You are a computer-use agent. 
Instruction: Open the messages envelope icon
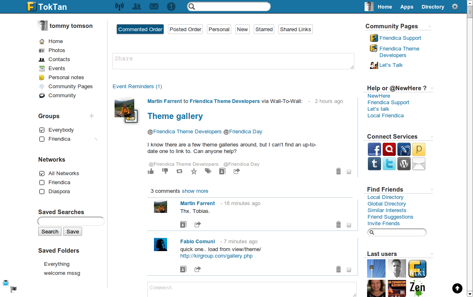(154, 6)
